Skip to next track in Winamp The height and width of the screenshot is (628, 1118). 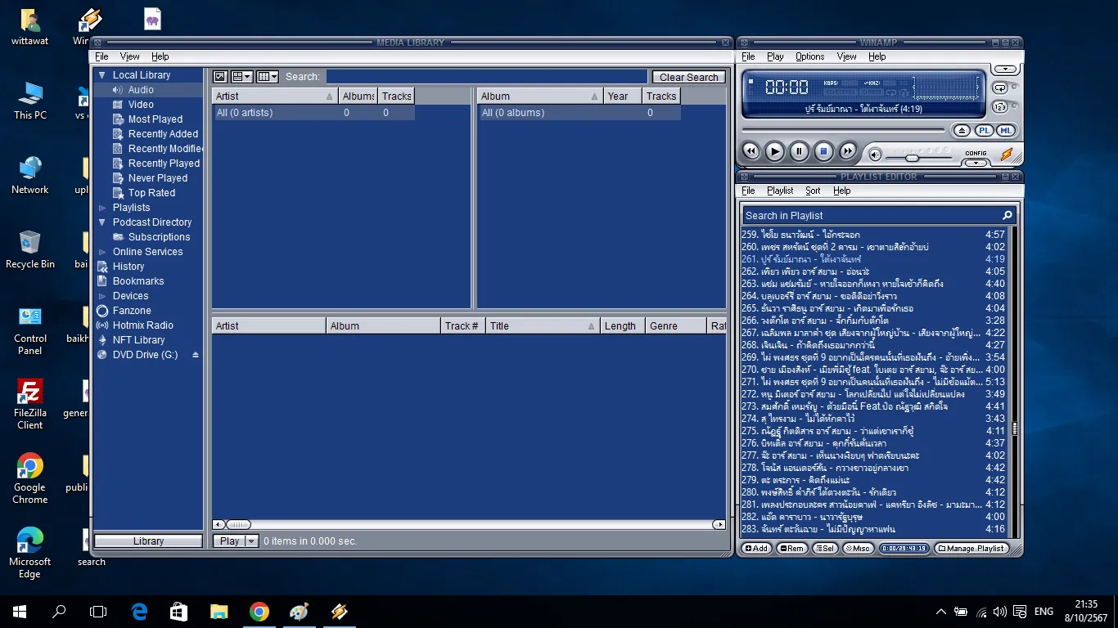[x=849, y=151]
